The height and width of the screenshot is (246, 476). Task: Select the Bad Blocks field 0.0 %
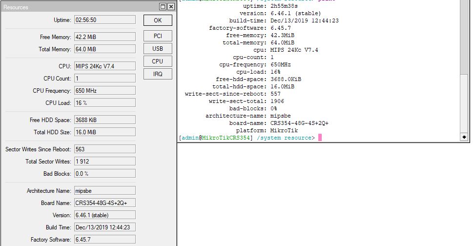pyautogui.click(x=105, y=173)
